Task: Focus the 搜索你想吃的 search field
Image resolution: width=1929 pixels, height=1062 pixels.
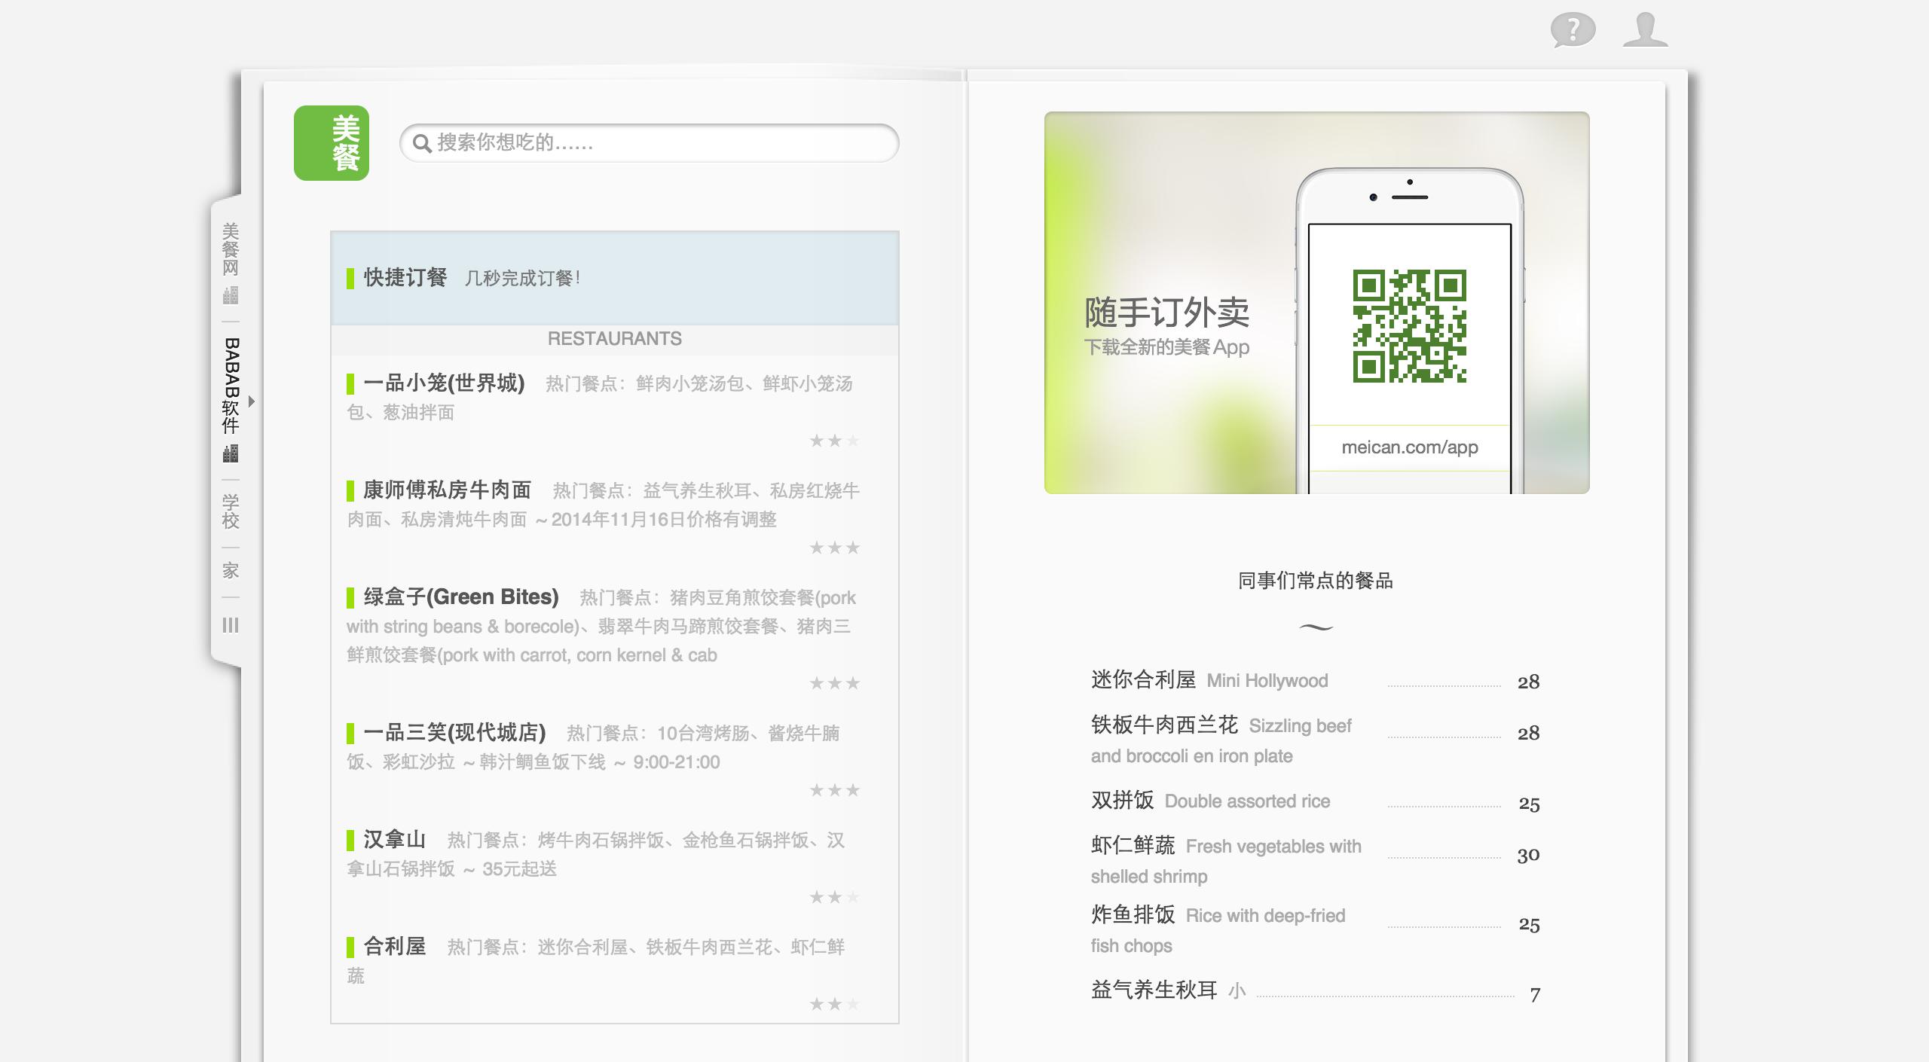Action: 650,143
